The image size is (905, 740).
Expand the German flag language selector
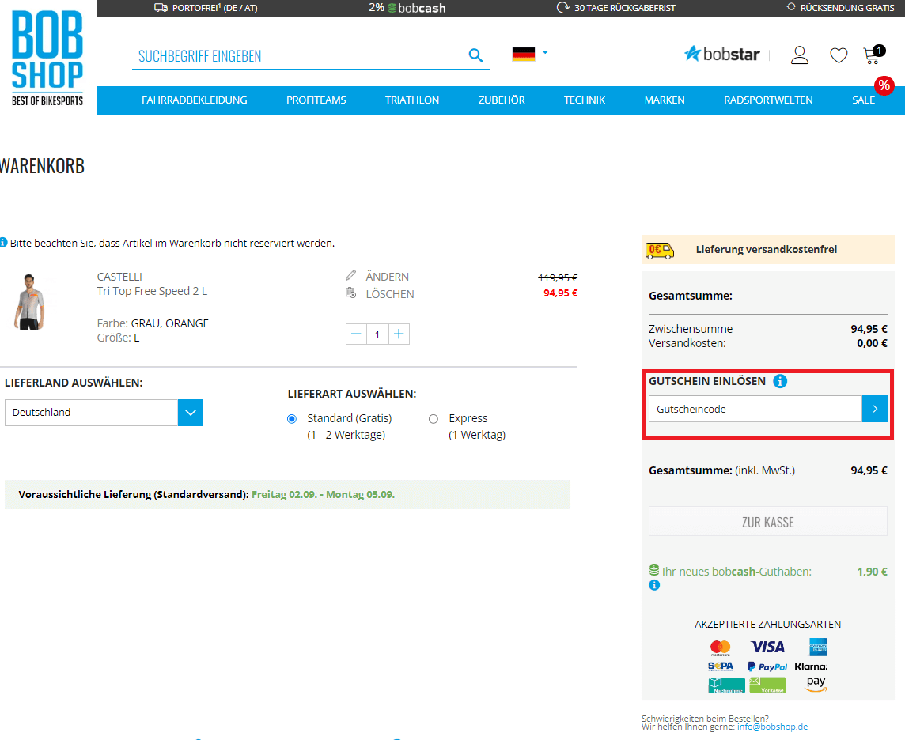coord(530,55)
